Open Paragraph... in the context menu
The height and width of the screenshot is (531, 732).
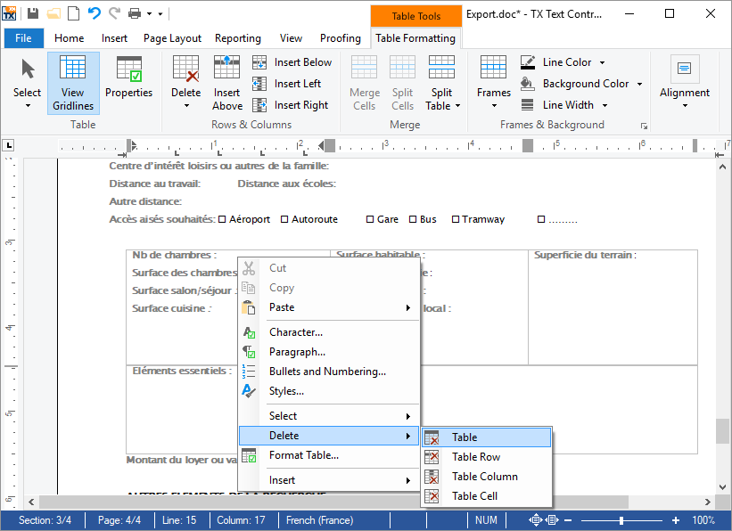pyautogui.click(x=329, y=352)
